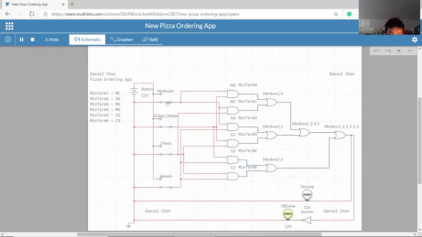Screen dimensions: 422x237
Task: Click the simulation time 2.7656s readout
Action: click(52, 39)
